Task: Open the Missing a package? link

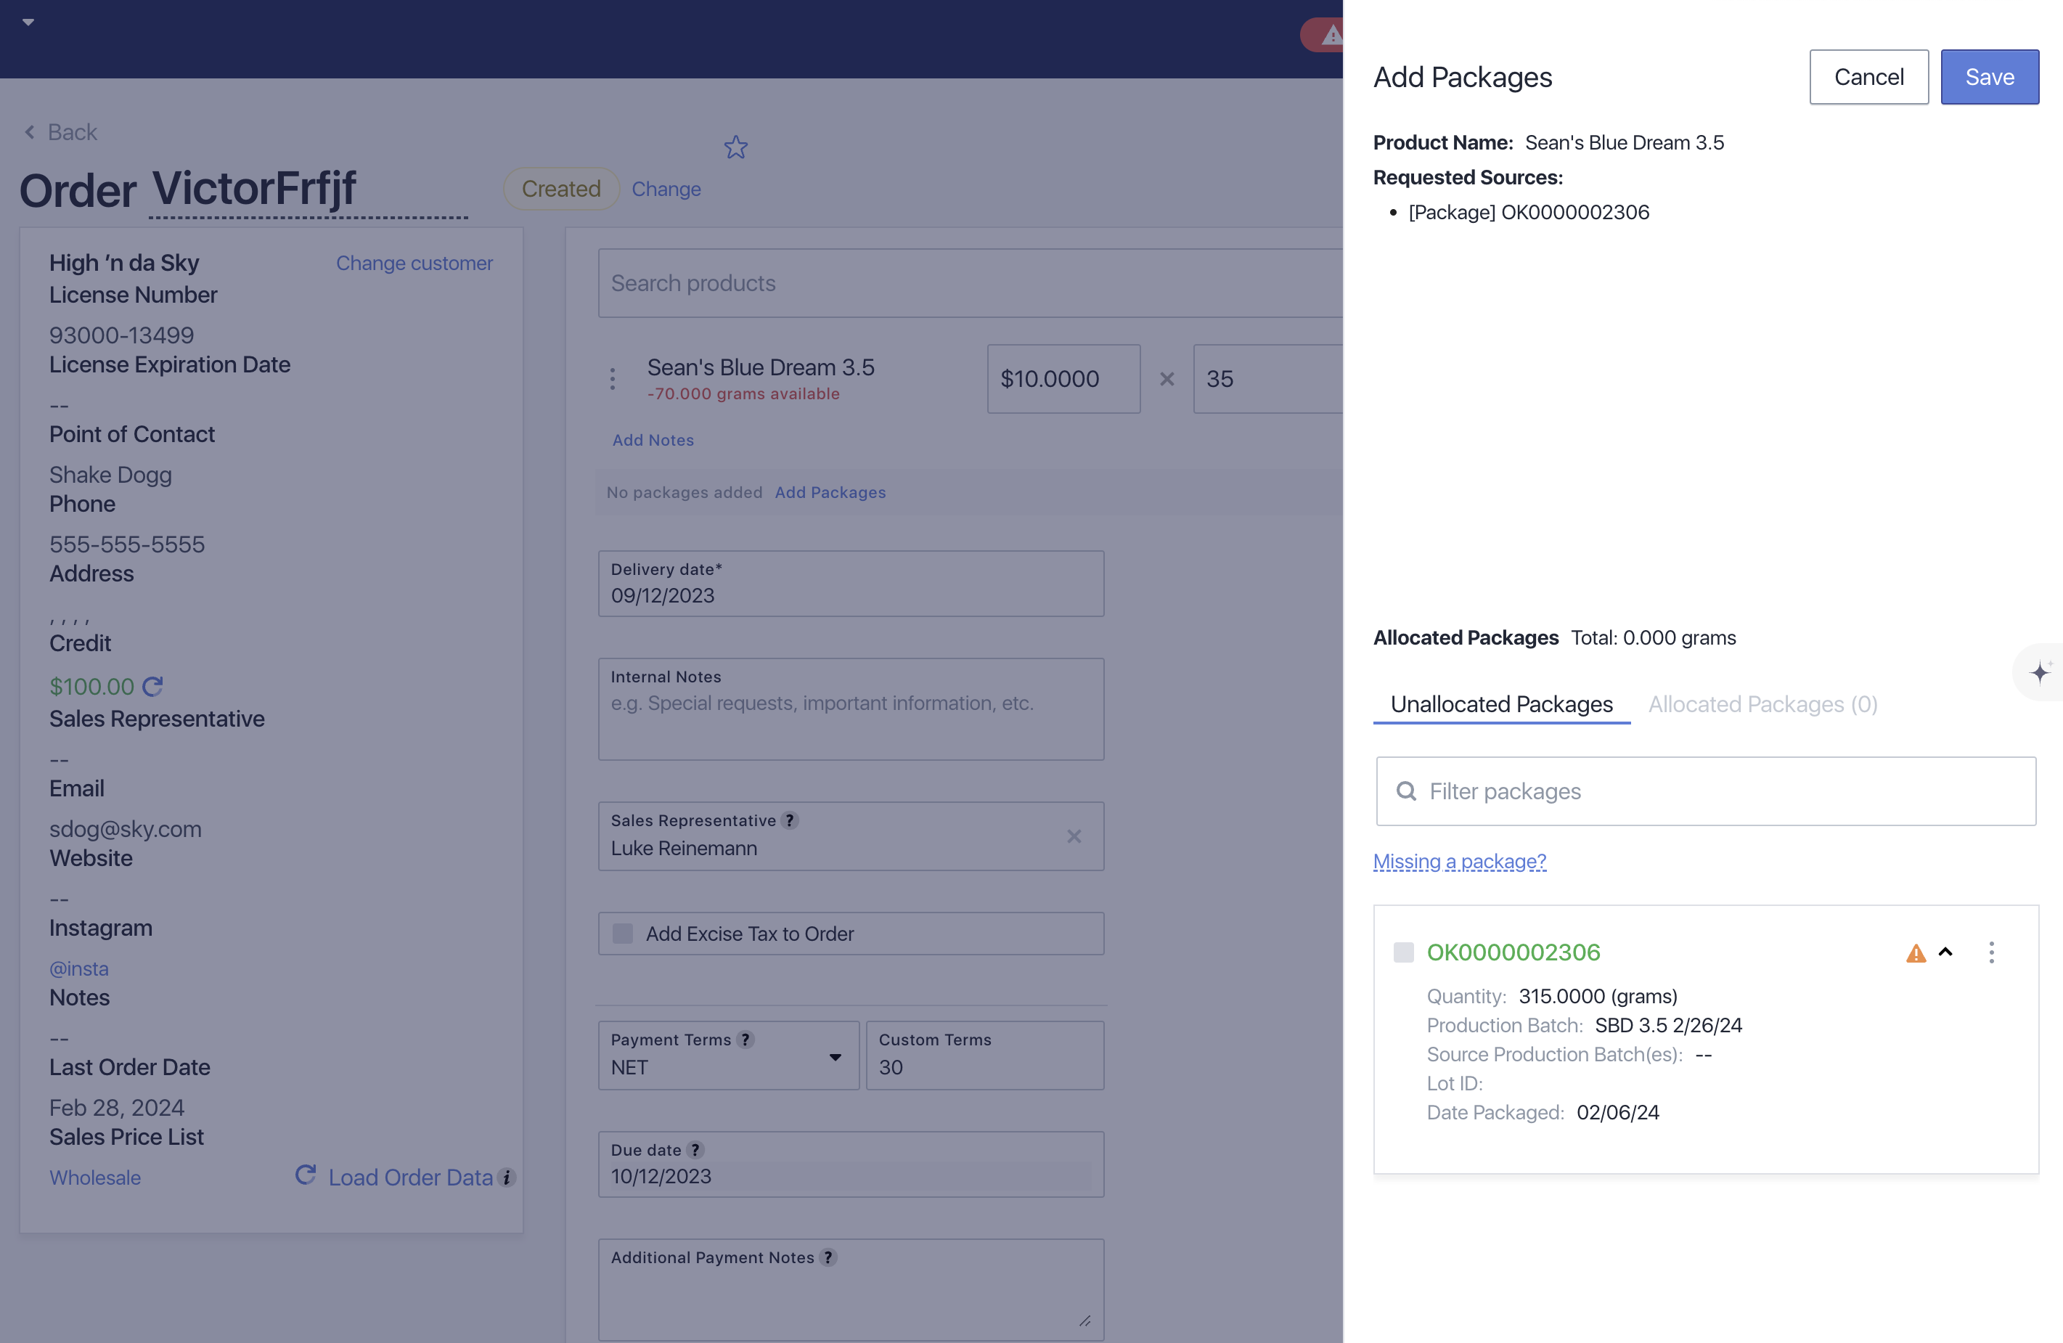Action: [1459, 861]
